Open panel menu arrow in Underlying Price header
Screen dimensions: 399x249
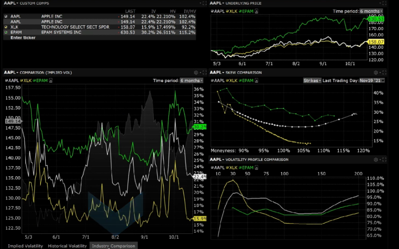[x=380, y=3]
